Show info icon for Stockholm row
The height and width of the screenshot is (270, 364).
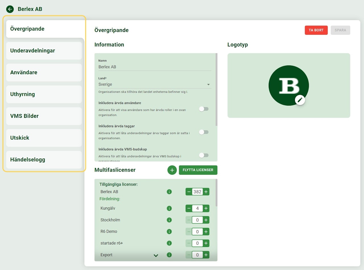pyautogui.click(x=169, y=220)
